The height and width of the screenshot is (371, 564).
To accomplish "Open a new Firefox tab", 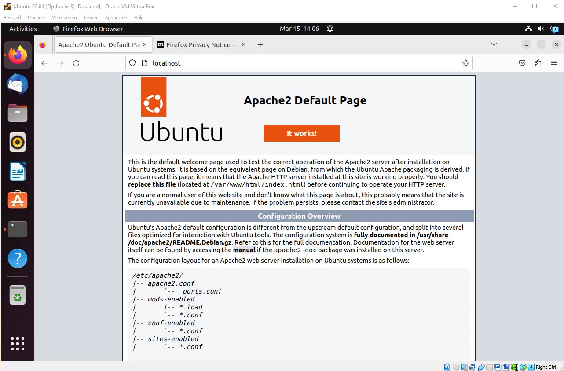I will tap(260, 44).
